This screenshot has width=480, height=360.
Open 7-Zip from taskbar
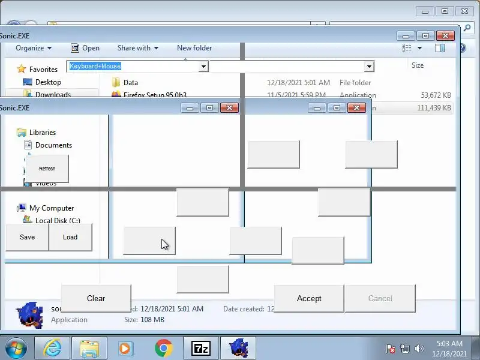point(201,349)
